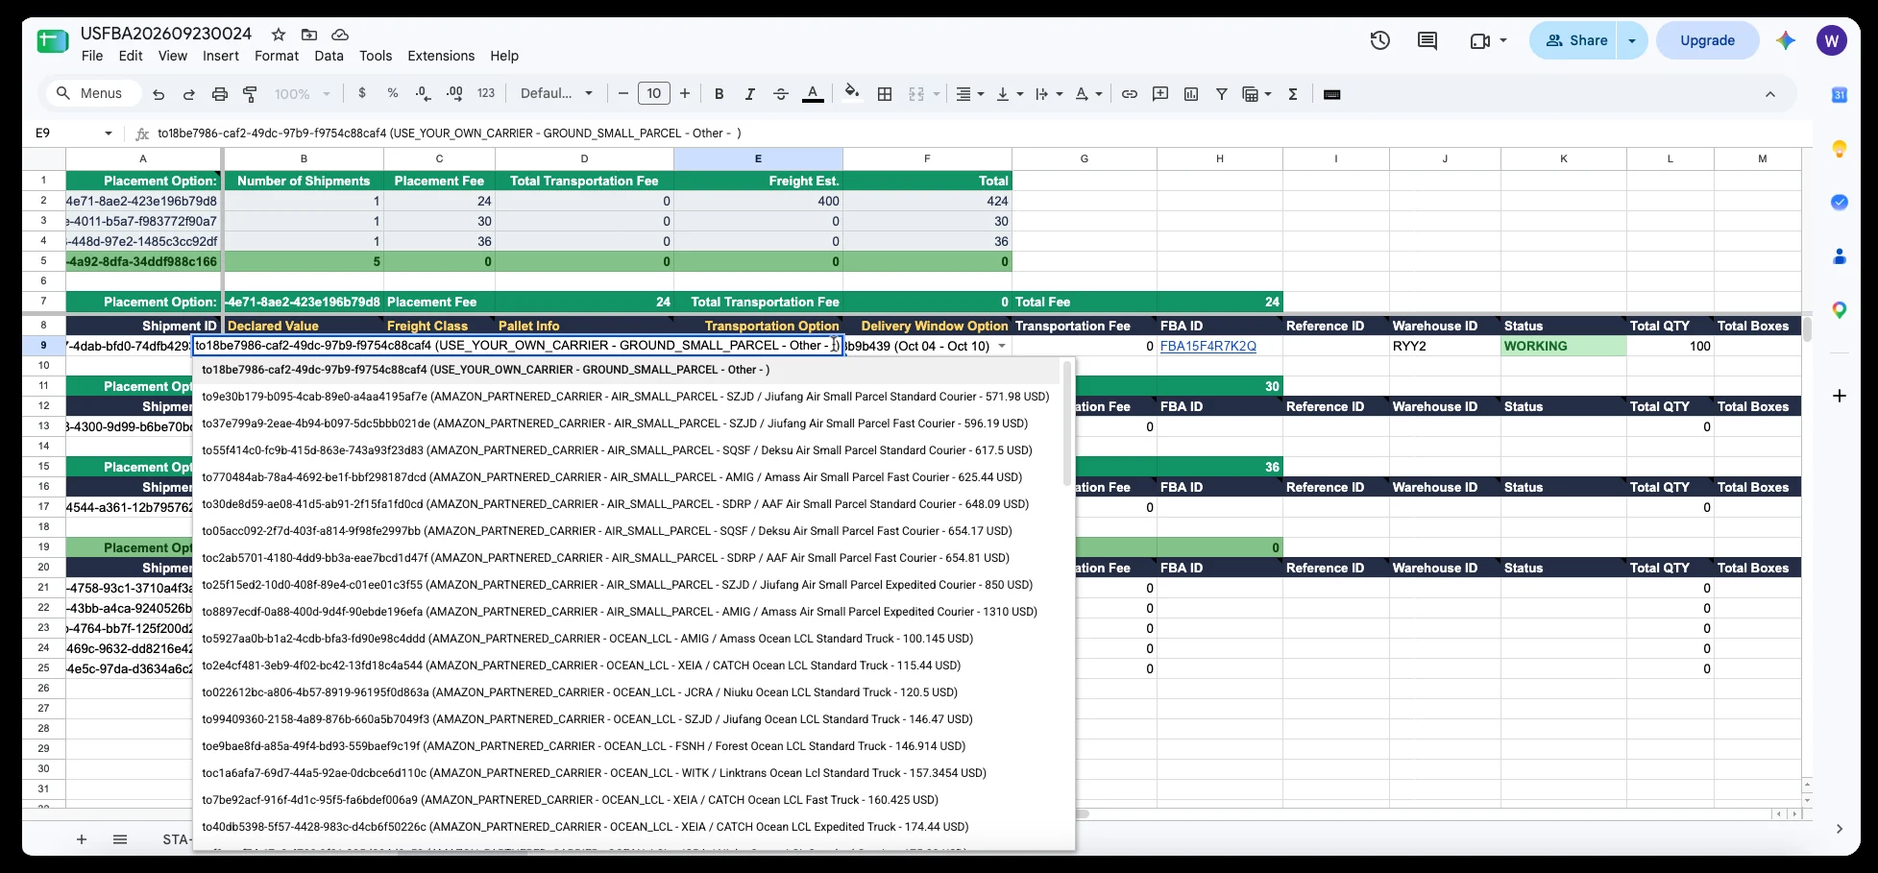Insert link using chain icon

(x=1130, y=94)
